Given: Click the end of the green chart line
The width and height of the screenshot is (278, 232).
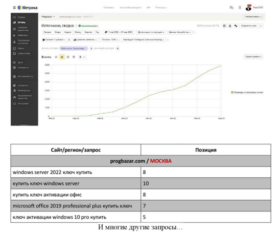Looking at the screenshot, I should coord(221,66).
